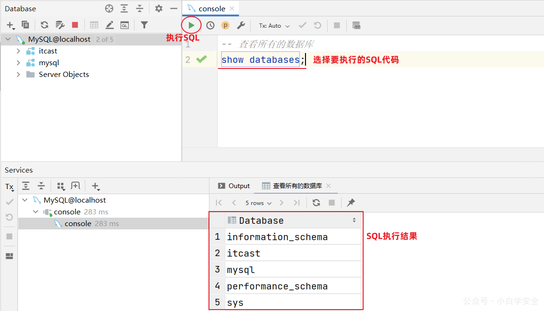Click the Group By icon in Services
544x311 pixels.
(x=61, y=186)
